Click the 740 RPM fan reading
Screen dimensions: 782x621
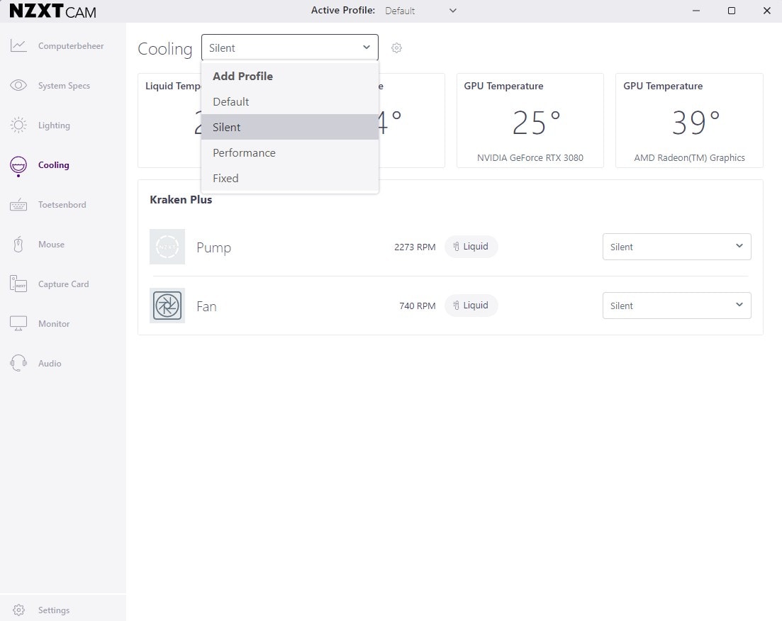pyautogui.click(x=418, y=306)
